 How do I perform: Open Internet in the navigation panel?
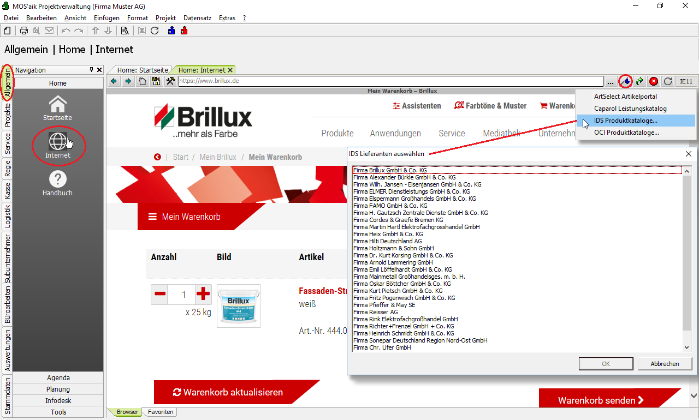tap(58, 146)
